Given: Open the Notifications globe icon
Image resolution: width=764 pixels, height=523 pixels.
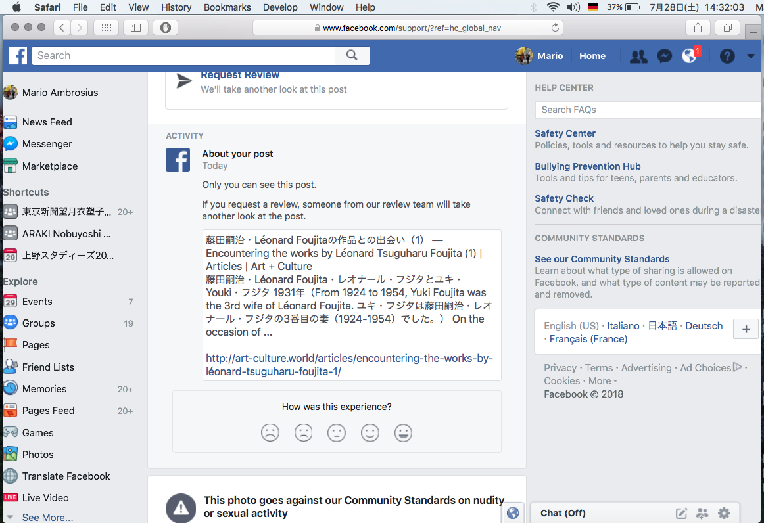Looking at the screenshot, I should (690, 57).
